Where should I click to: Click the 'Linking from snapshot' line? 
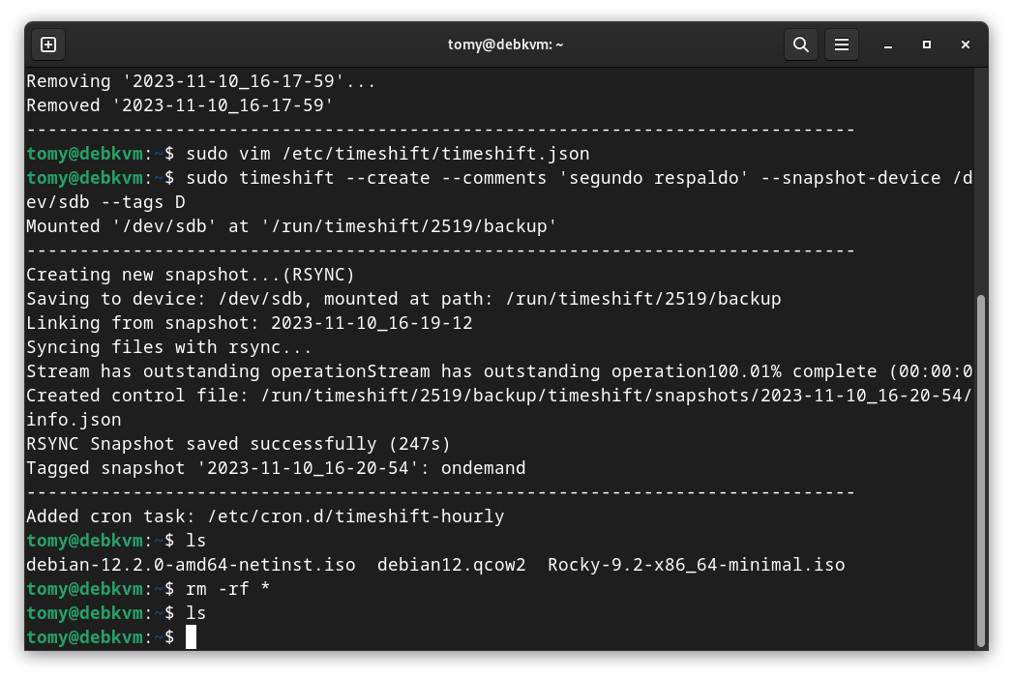click(x=249, y=323)
